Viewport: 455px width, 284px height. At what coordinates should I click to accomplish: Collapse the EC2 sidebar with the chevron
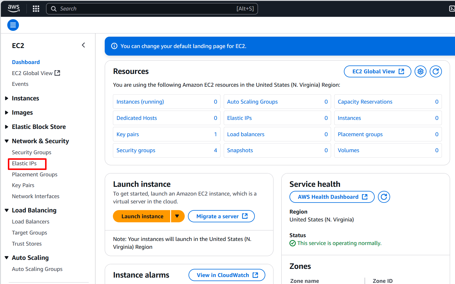[x=83, y=45]
